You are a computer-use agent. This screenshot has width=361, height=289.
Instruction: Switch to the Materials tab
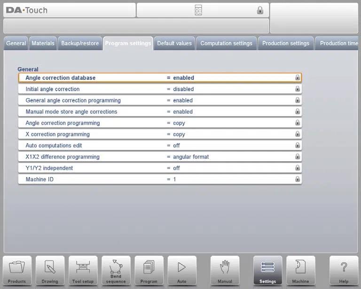tap(43, 43)
